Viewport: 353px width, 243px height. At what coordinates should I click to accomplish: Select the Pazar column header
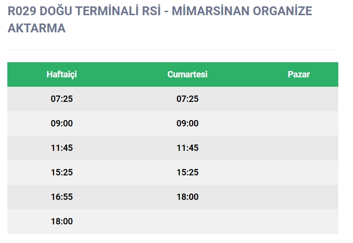click(299, 74)
